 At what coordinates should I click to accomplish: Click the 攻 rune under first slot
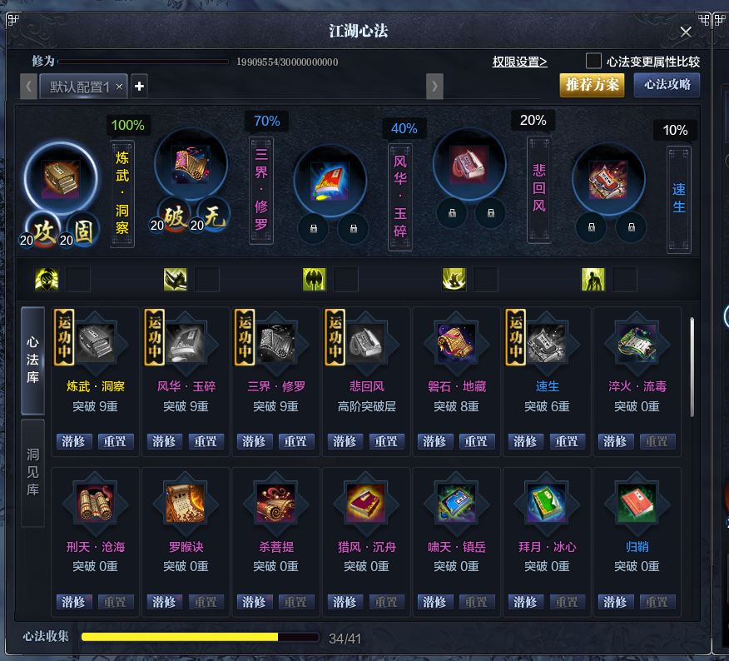point(44,231)
